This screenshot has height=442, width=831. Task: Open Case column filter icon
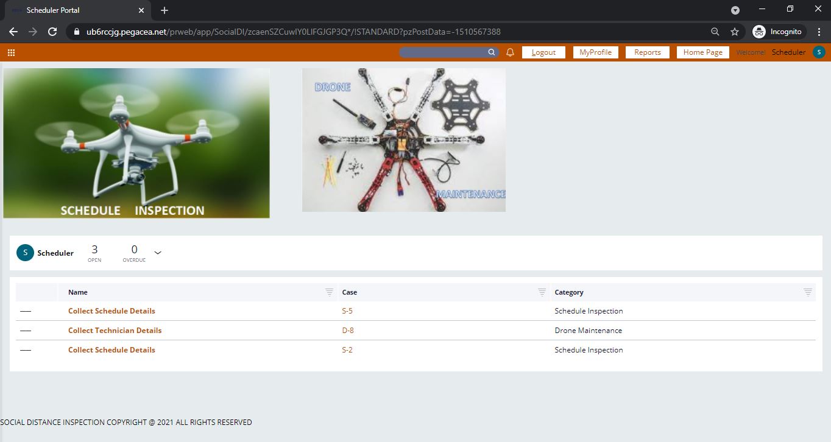pos(542,292)
